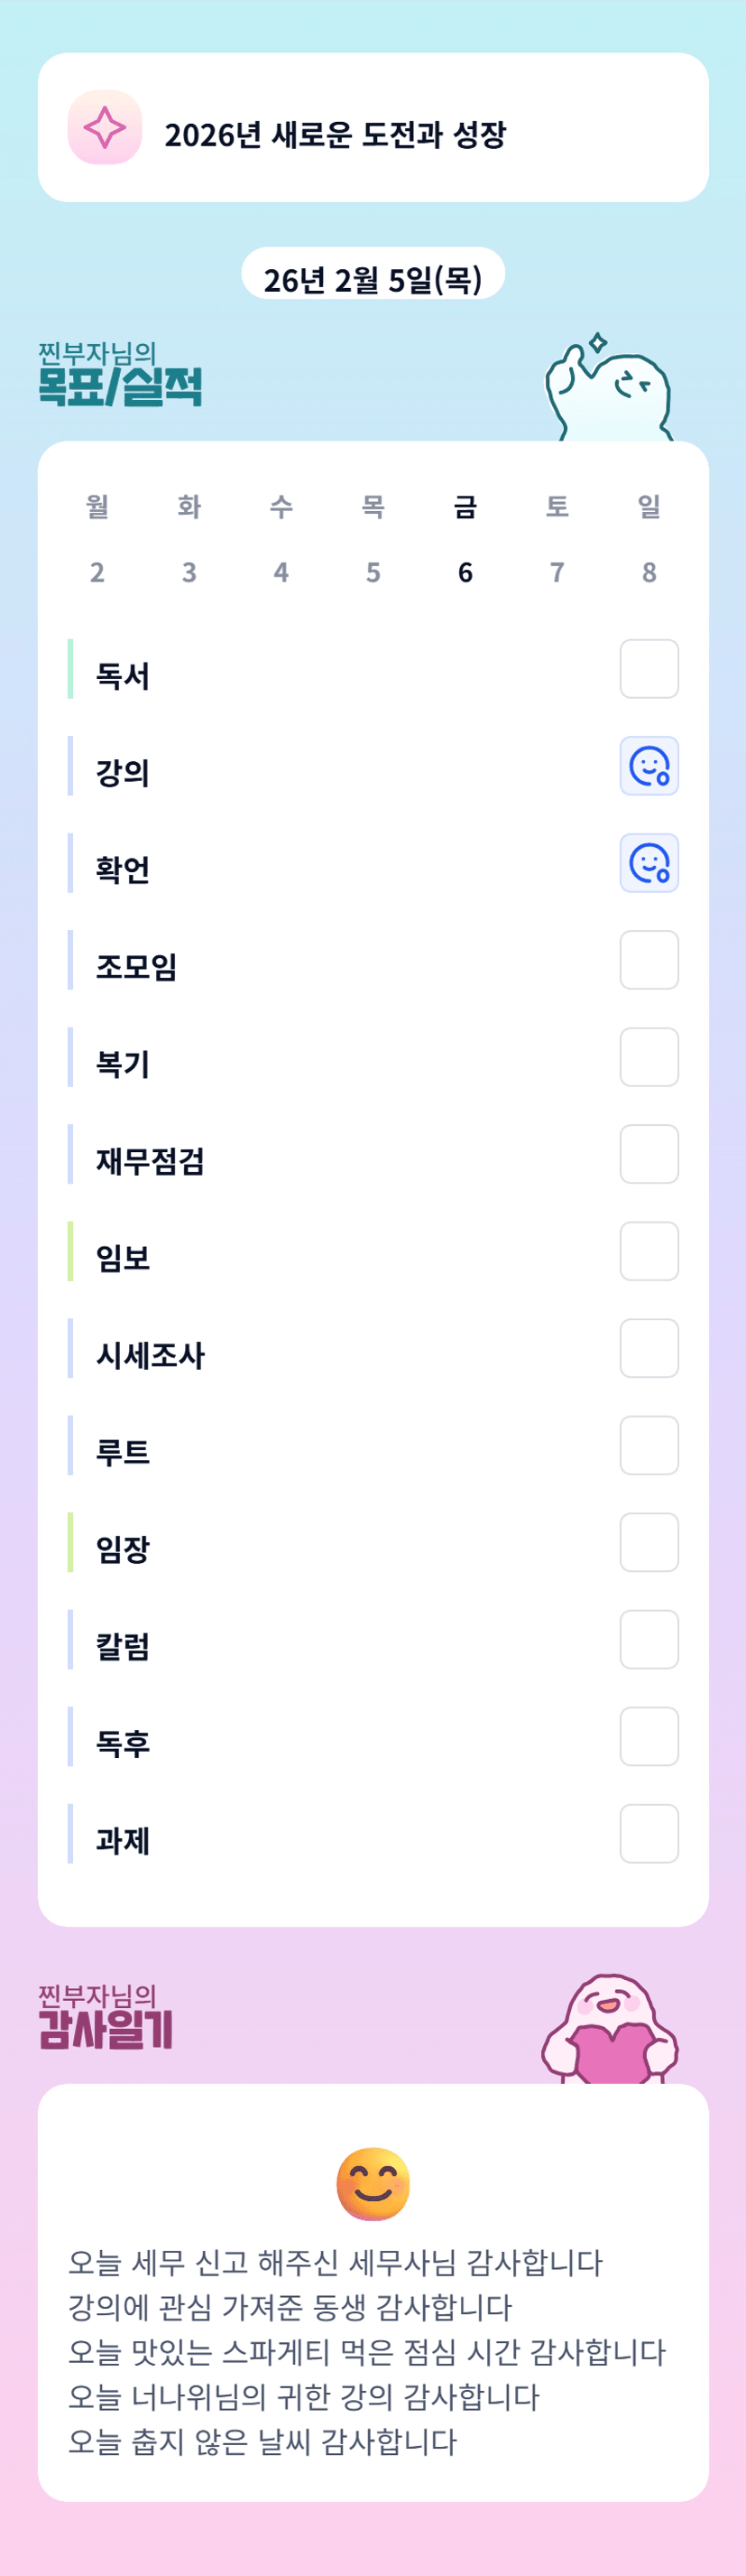The image size is (746, 2576).
Task: Mark the 임장 goal checkbox
Action: (x=649, y=1542)
